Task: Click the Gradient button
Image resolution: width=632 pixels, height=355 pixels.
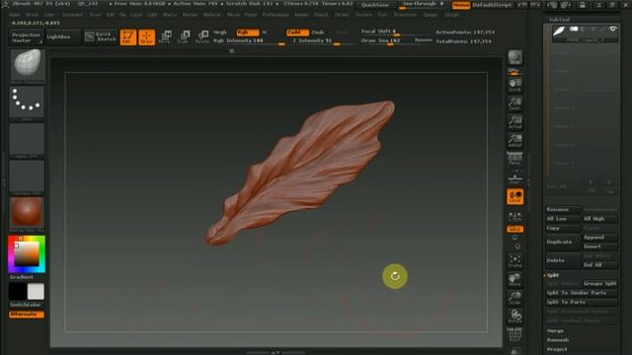Action: 22,277
